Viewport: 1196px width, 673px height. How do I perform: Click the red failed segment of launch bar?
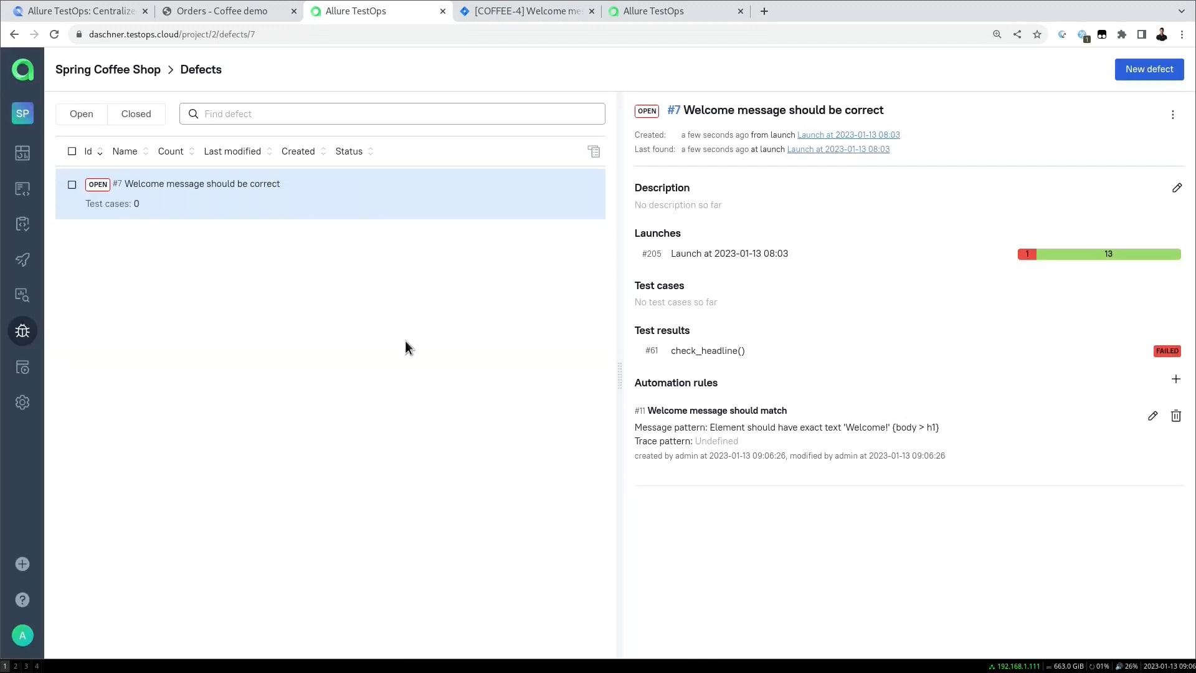(x=1027, y=254)
